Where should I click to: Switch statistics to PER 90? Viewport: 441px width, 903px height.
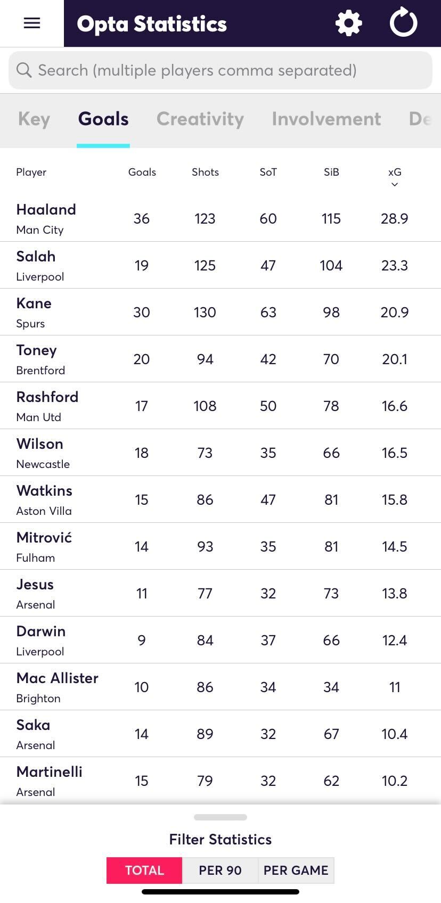click(220, 870)
